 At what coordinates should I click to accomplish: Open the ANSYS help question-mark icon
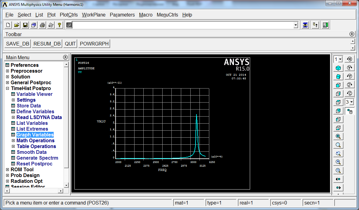point(59,25)
